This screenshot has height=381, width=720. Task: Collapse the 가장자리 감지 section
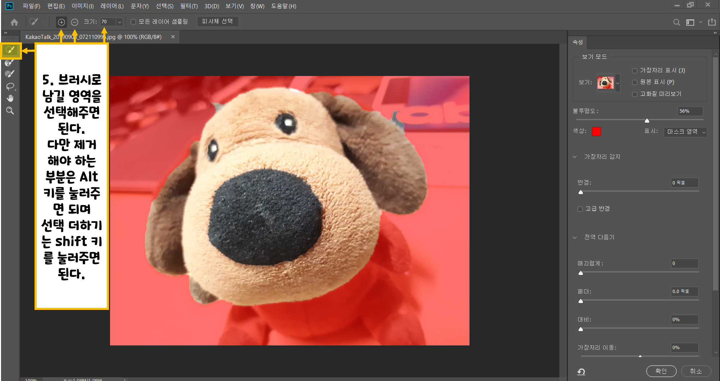[575, 157]
